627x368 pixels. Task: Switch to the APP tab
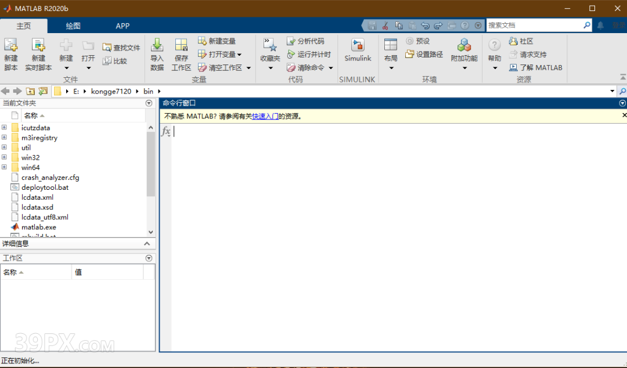click(x=122, y=26)
